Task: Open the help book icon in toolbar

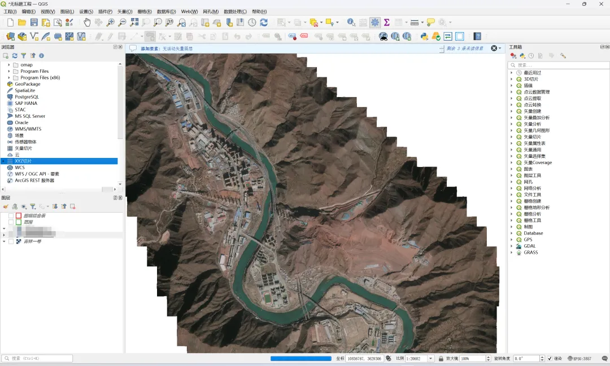Action: coord(477,37)
